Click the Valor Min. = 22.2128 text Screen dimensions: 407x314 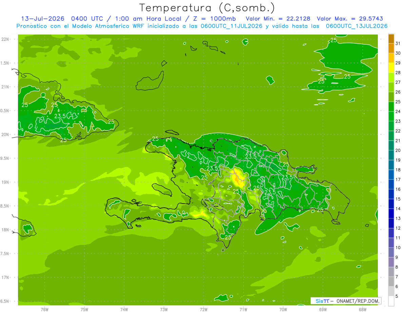click(278, 19)
